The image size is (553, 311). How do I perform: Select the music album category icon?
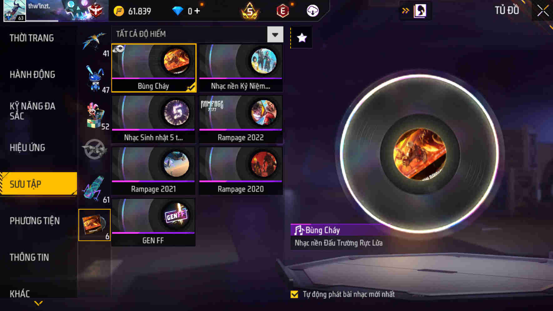click(94, 225)
